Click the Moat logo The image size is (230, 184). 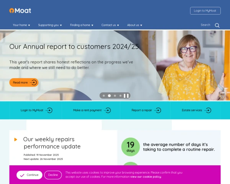[x=20, y=11]
